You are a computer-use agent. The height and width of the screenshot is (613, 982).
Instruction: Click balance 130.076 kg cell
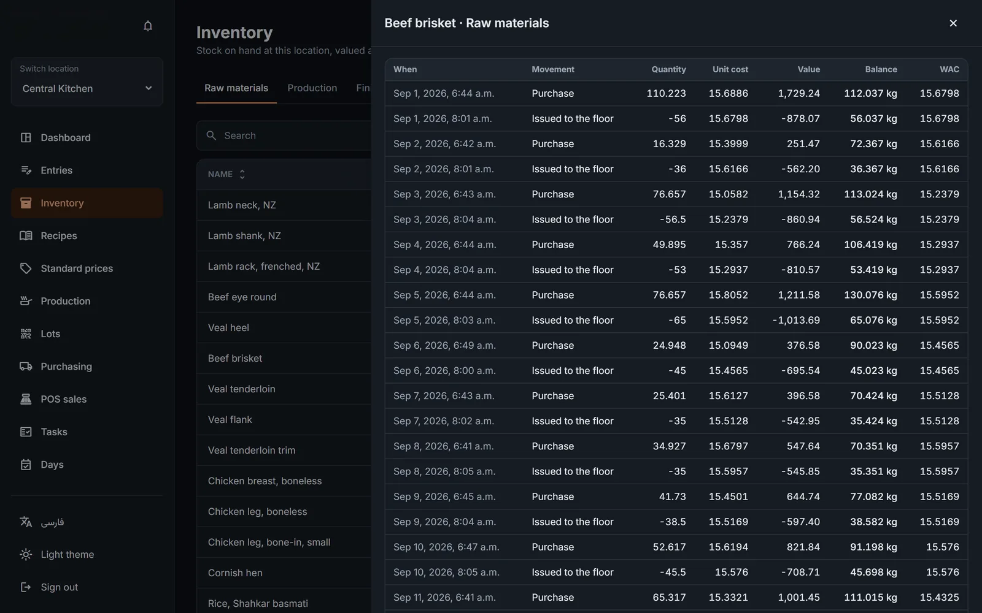pyautogui.click(x=870, y=295)
